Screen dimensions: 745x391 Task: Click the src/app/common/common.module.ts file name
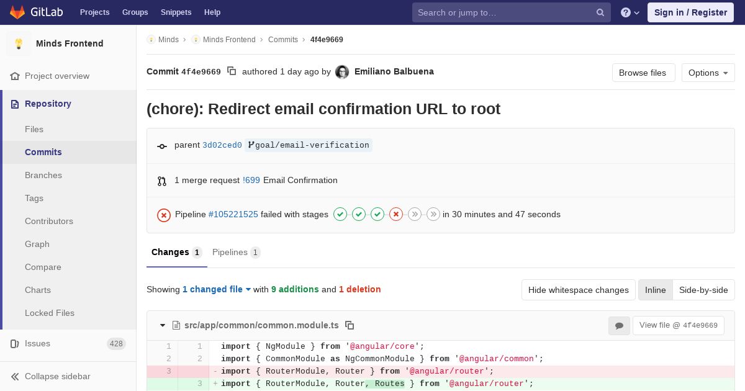coord(261,325)
